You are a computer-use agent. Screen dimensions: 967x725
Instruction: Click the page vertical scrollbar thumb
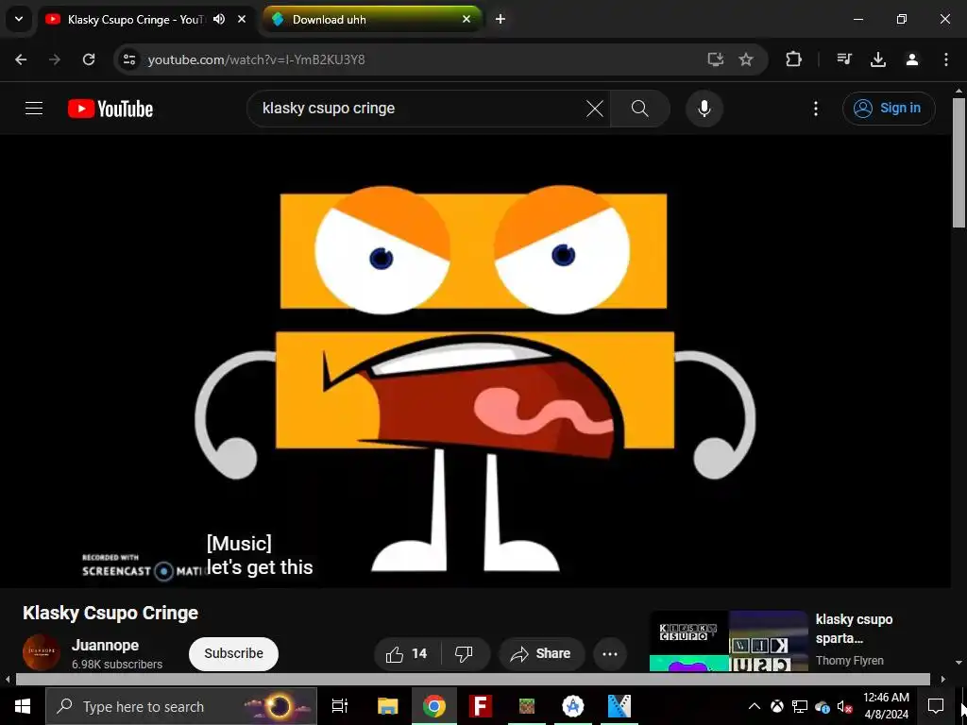coord(959,161)
